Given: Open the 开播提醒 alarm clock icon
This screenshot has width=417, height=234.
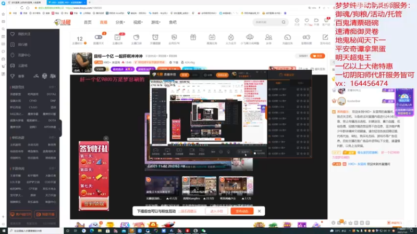Looking at the screenshot, I should [x=155, y=37].
